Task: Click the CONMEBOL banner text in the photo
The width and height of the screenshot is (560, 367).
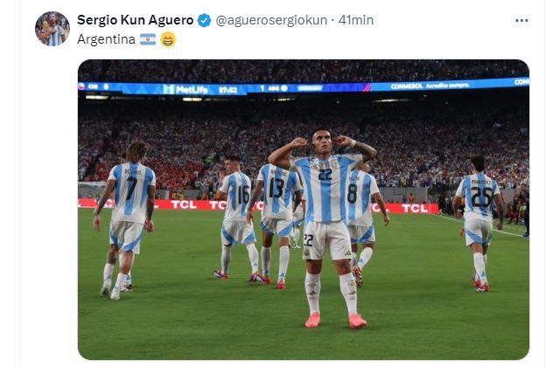Action: 406,87
